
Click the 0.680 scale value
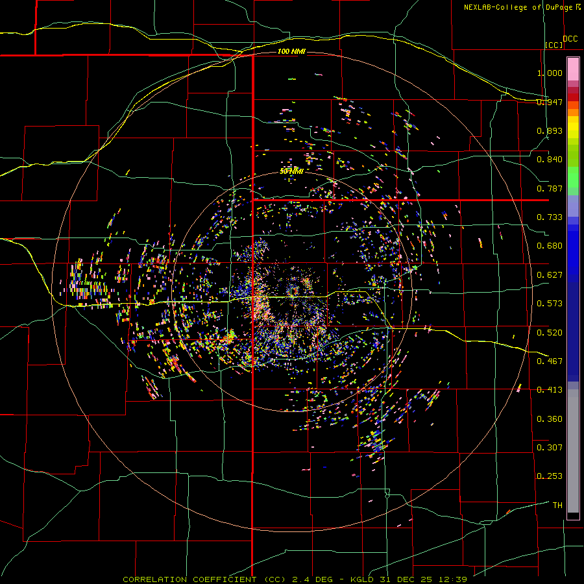point(550,246)
